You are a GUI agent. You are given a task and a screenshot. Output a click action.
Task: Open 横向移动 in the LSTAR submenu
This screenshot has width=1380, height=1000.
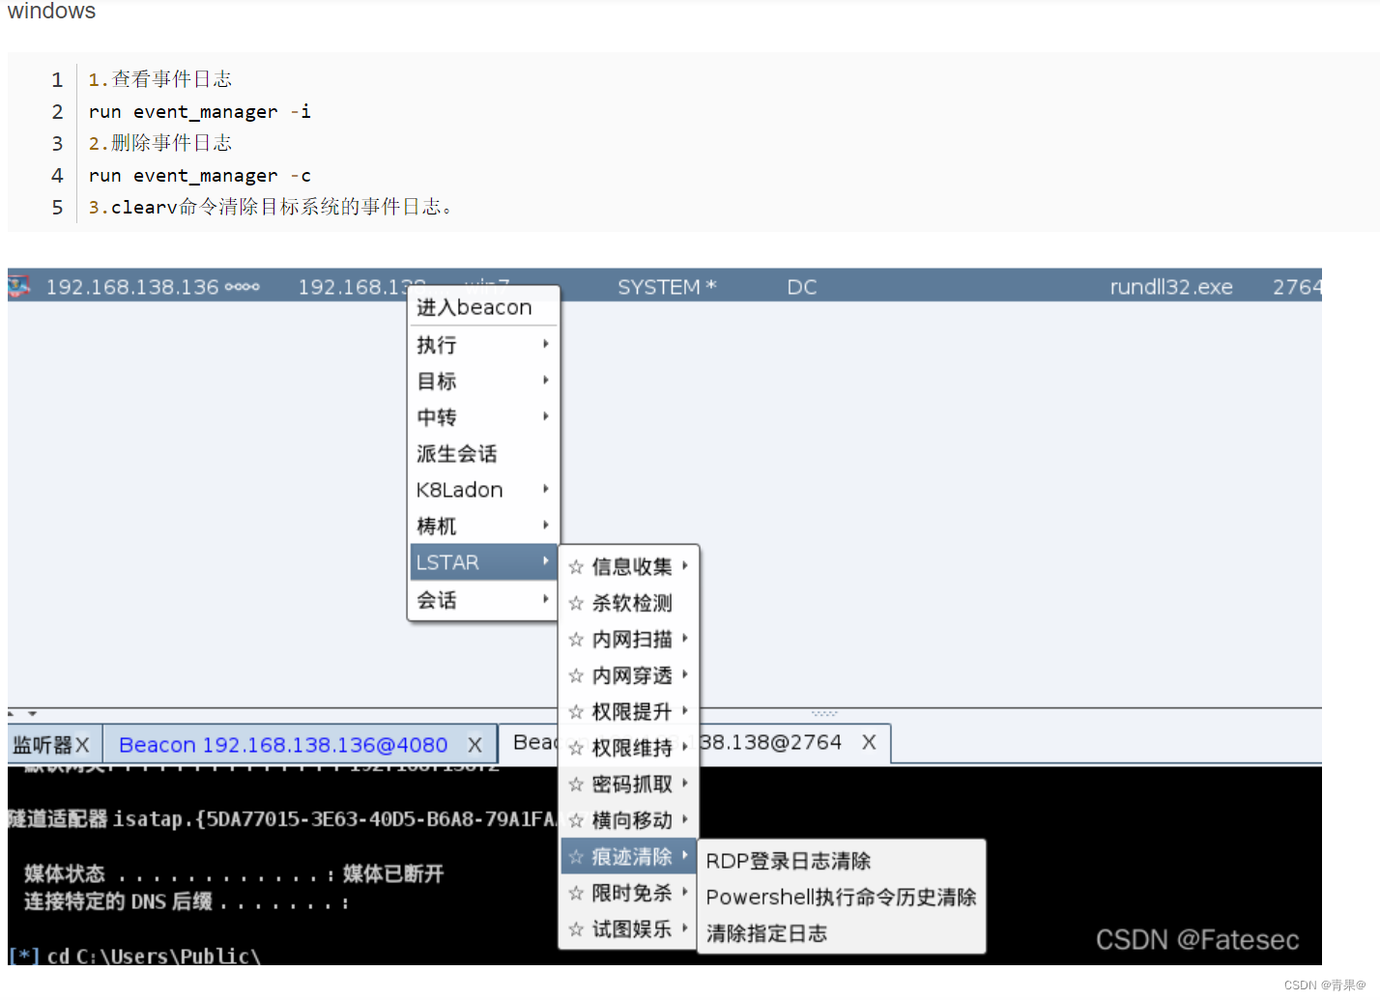(x=629, y=820)
